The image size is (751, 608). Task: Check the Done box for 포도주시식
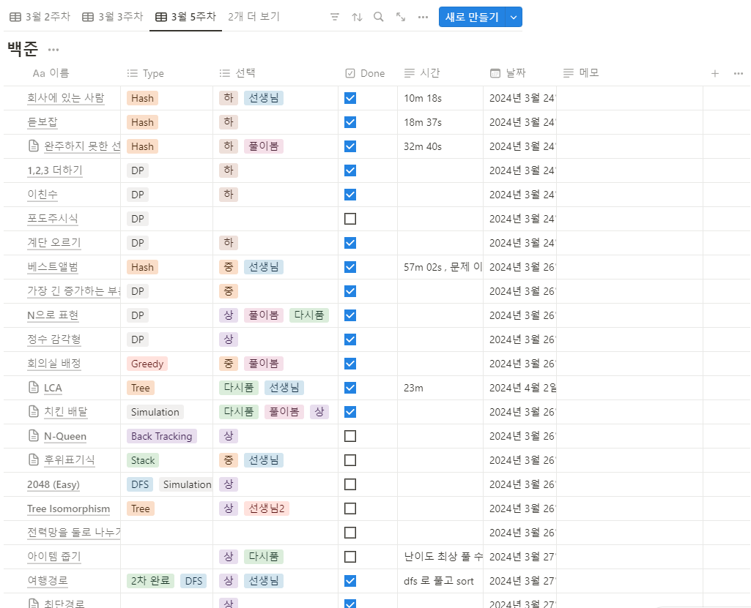pyautogui.click(x=350, y=219)
